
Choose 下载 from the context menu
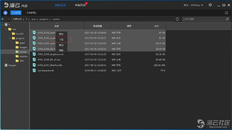tap(61, 40)
